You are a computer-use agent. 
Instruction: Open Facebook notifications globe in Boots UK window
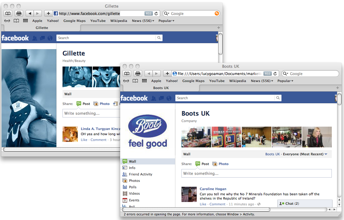[x=169, y=98]
